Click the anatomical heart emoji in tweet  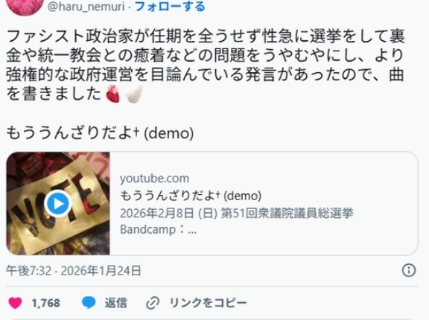[113, 94]
